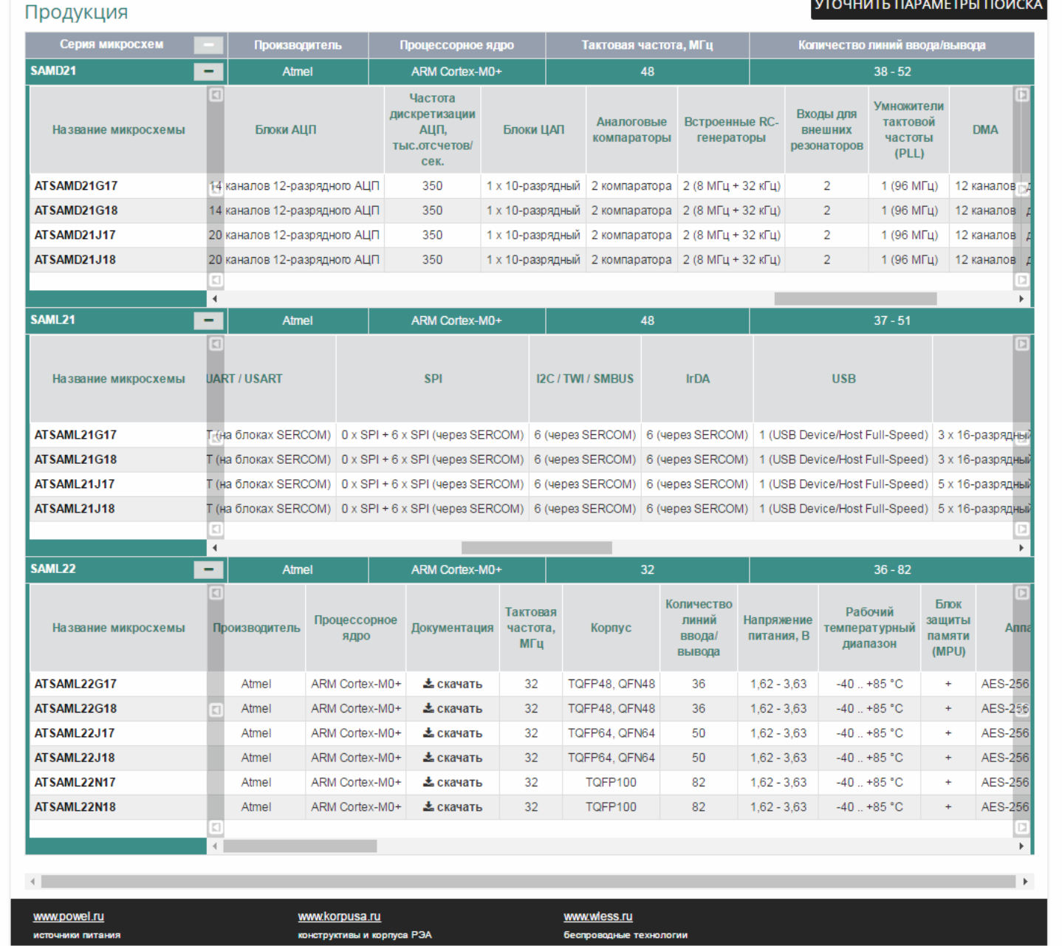The height and width of the screenshot is (946, 1062).
Task: Click the bottom-left scroll-left icon in the SAML22 table
Action: tap(216, 827)
